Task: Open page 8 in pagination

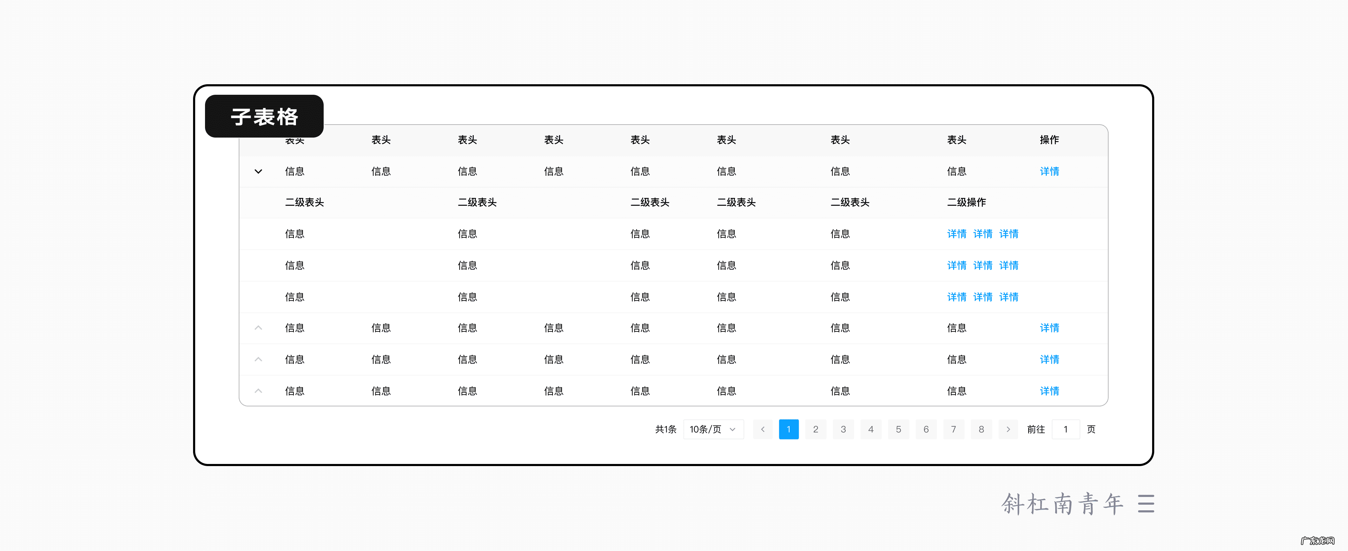Action: click(x=981, y=429)
